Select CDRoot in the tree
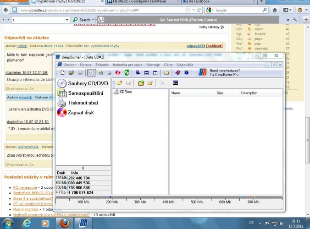The image size is (310, 229). (123, 92)
